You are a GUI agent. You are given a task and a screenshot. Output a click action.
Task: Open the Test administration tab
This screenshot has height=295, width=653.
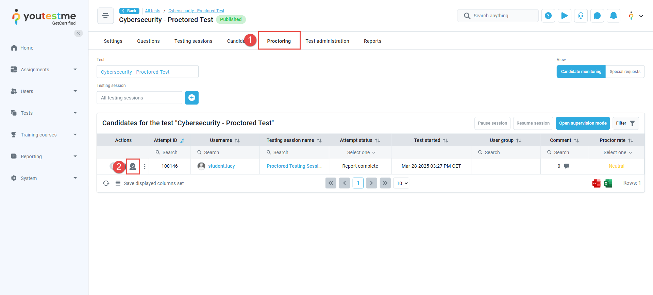pos(327,41)
